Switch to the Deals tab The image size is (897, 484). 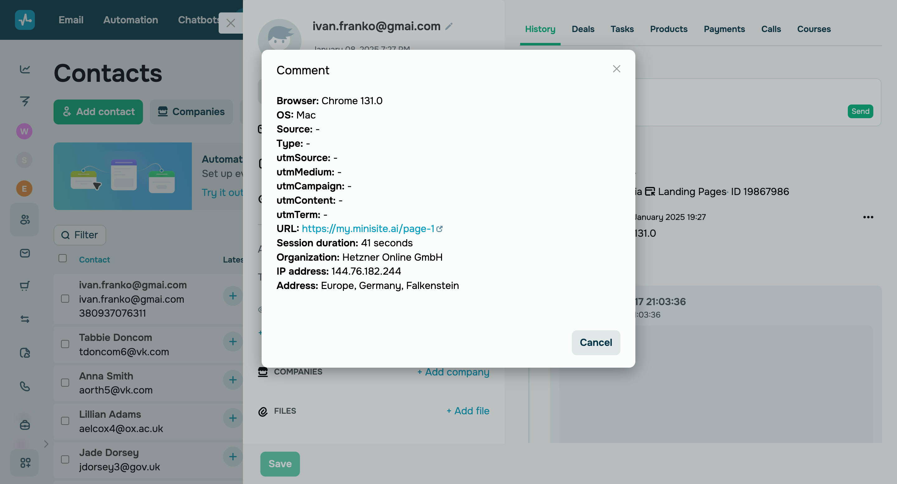pyautogui.click(x=583, y=29)
